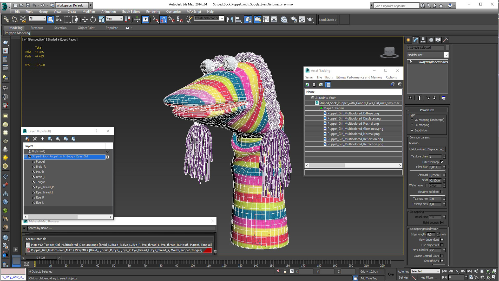Screen dimensions: 499x281
Task: Open the Workspace Default dropdown
Action: [x=72, y=5]
